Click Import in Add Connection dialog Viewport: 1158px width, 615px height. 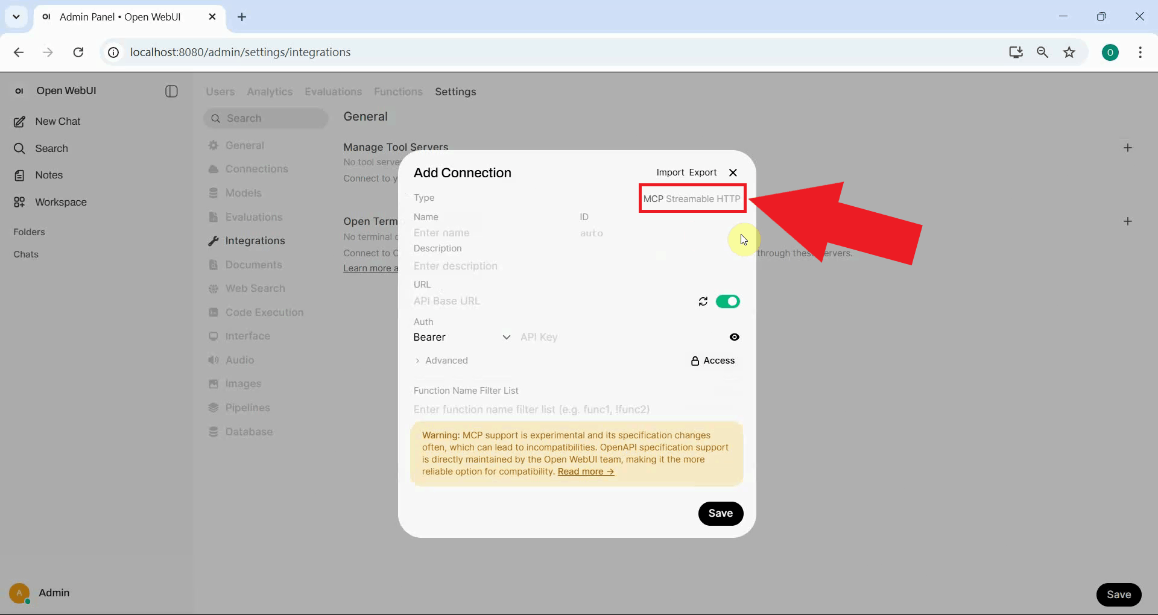coord(670,172)
